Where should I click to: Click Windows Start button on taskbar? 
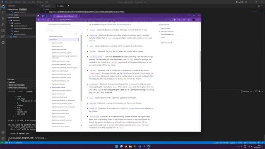[117, 147]
